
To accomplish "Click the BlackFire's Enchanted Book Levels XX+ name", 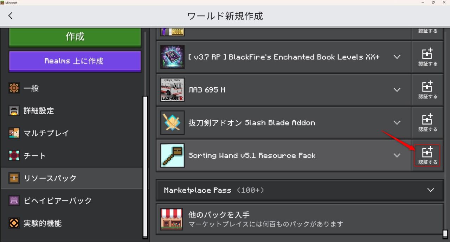I will tap(284, 57).
